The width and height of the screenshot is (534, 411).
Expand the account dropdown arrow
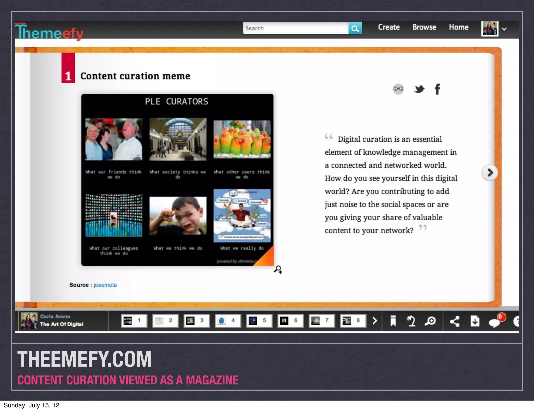click(504, 29)
